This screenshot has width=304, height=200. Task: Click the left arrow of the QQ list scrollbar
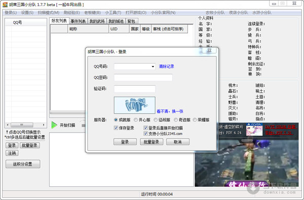pyautogui.click(x=8, y=125)
